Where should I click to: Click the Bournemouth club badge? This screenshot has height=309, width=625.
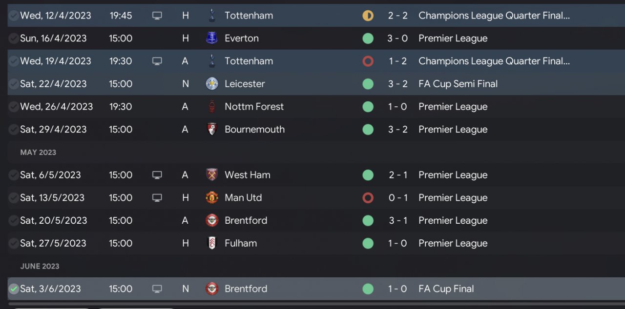(x=211, y=129)
